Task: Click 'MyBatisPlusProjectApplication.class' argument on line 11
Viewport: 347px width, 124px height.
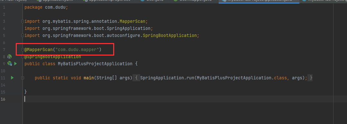Action: [x=242, y=78]
